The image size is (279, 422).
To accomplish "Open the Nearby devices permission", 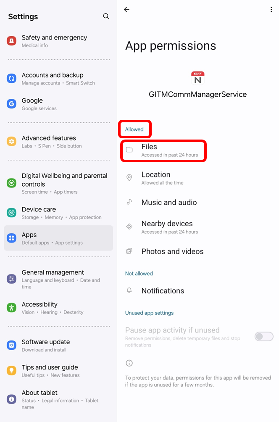I will coord(198,227).
